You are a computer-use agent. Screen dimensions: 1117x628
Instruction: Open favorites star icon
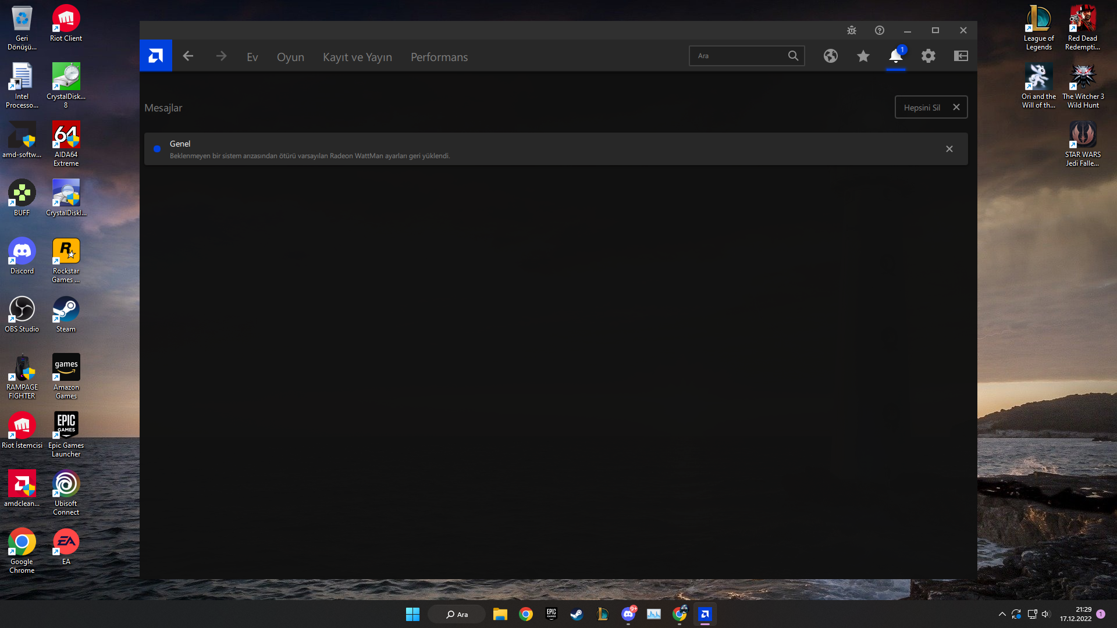pos(863,56)
